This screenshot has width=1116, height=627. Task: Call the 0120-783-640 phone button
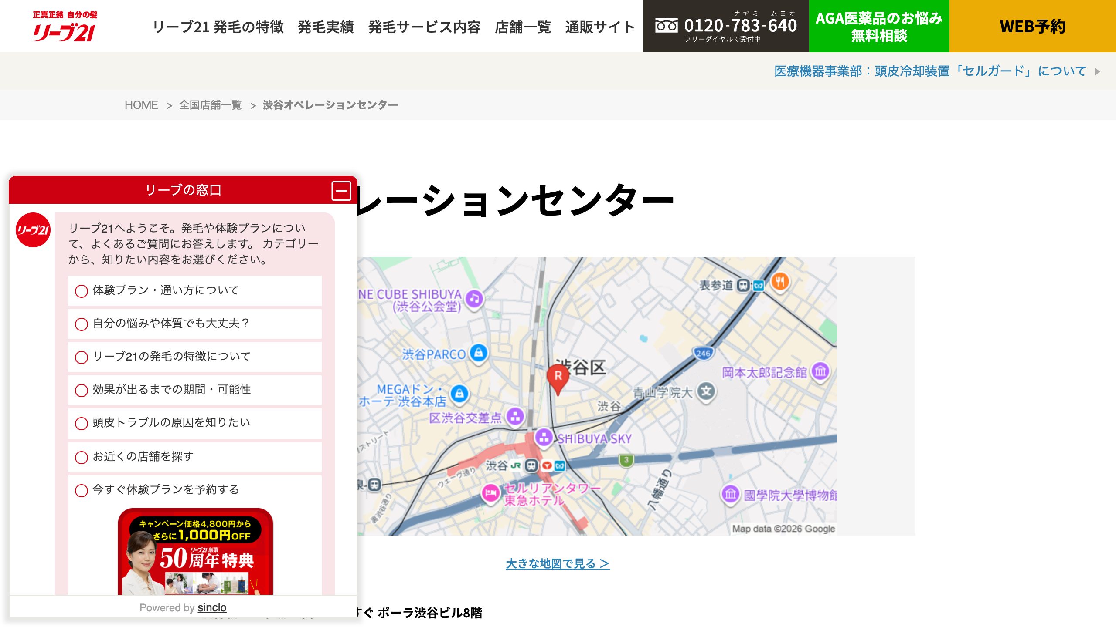[x=726, y=26]
